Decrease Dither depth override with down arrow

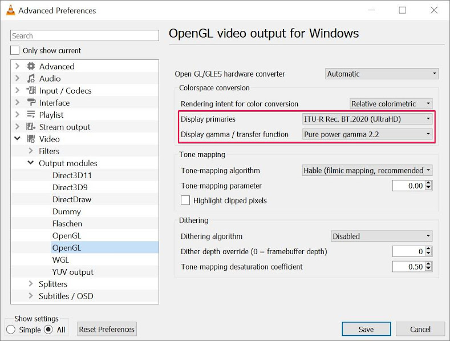(x=428, y=254)
